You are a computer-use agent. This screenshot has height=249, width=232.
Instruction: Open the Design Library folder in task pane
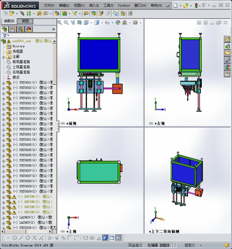227,53
